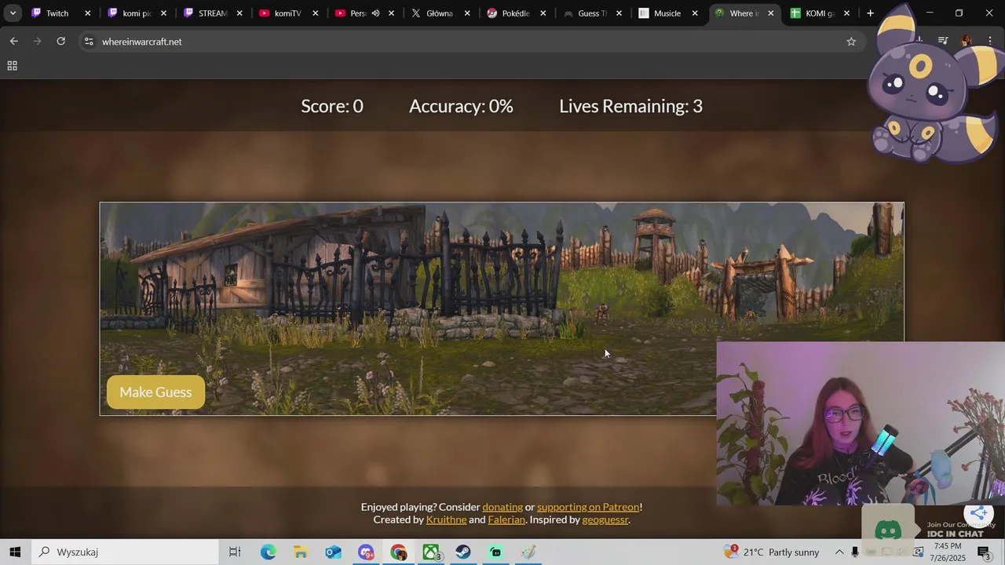This screenshot has width=1005, height=565.
Task: Switch to the STREAM tab
Action: (211, 13)
